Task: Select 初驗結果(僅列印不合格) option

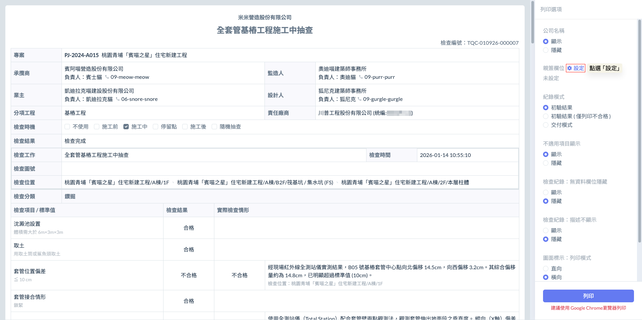Action: click(x=546, y=116)
